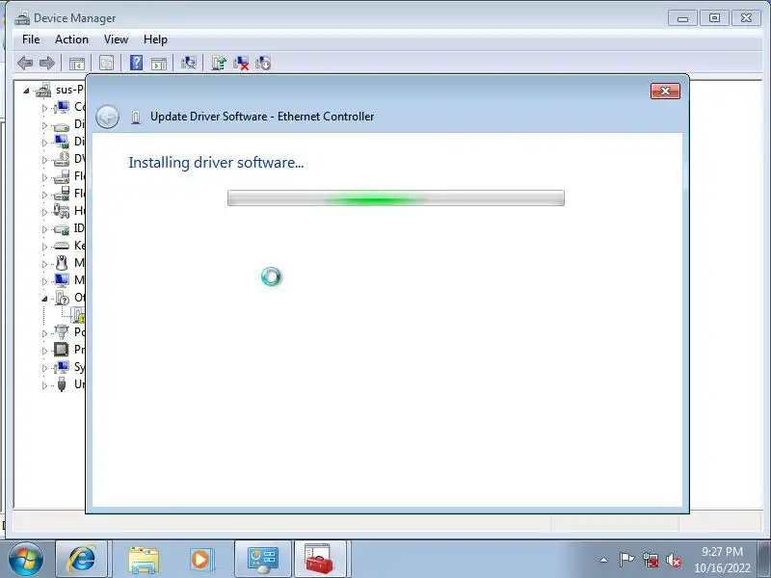The image size is (771, 578).
Task: Minimize the Device Manager window
Action: pos(682,18)
